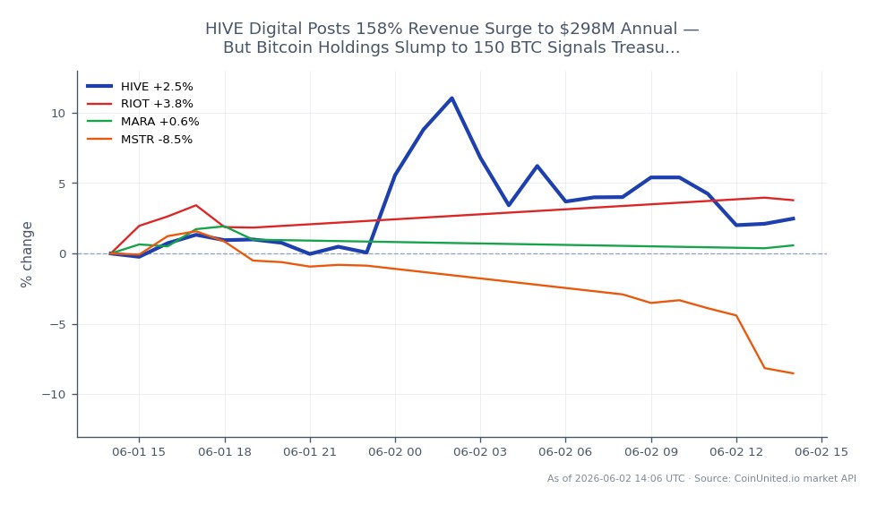Click the HIVE +2.5% legend label

click(157, 87)
